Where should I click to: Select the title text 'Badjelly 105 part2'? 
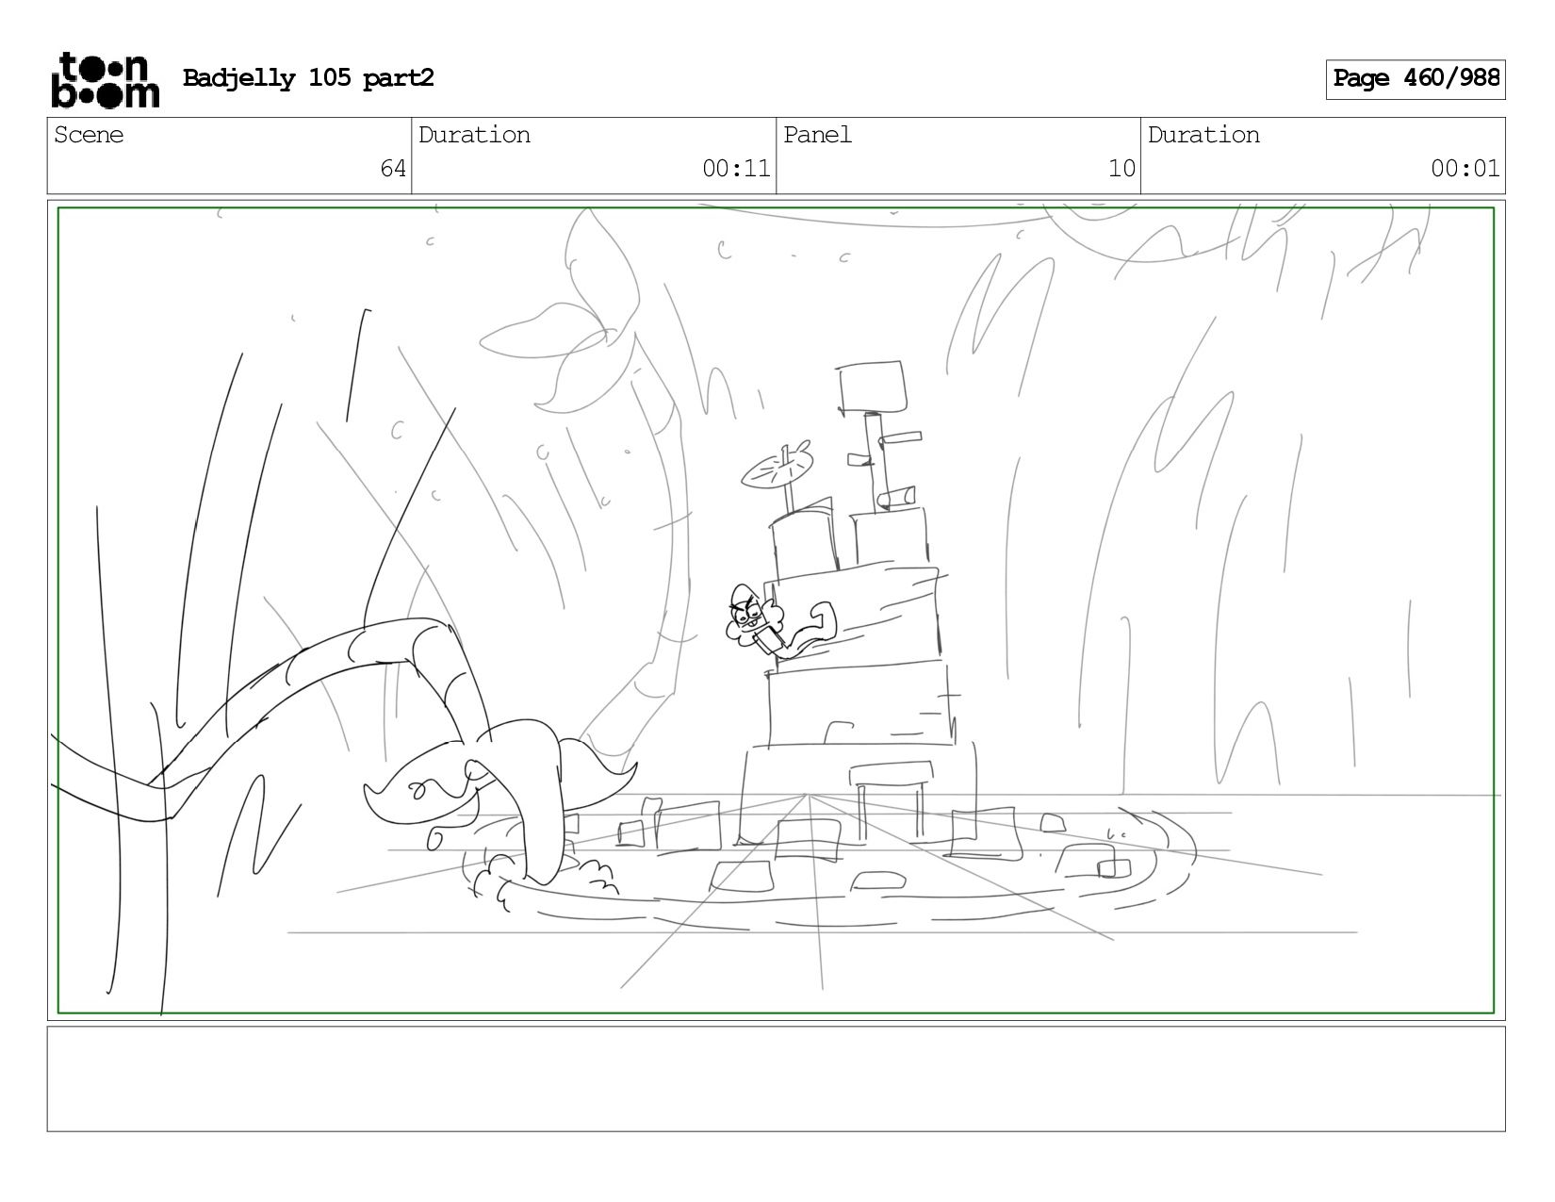click(308, 78)
